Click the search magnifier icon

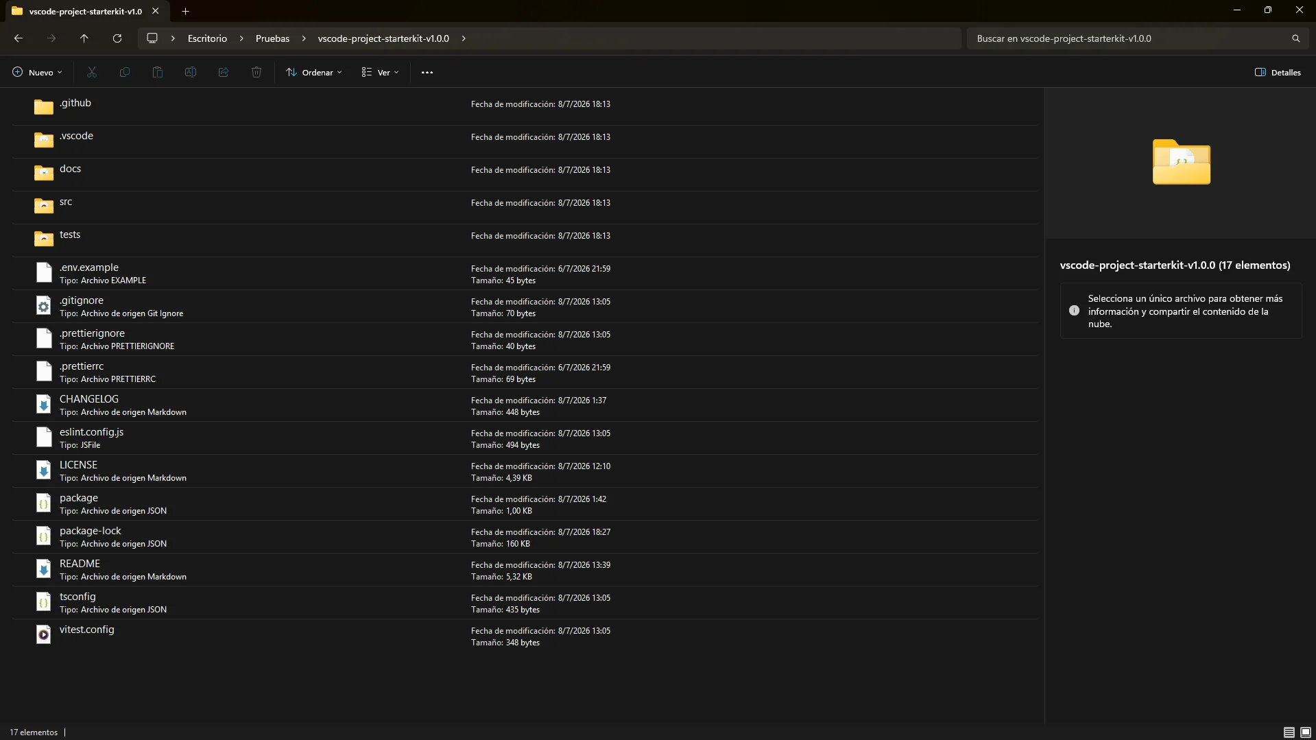pos(1296,38)
